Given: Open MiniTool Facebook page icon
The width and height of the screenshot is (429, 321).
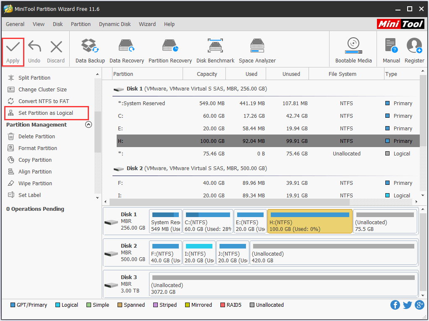Looking at the screenshot, I should coord(395,305).
